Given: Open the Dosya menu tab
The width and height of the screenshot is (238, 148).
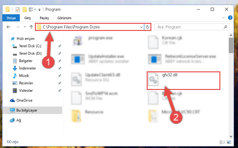Looking at the screenshot, I should [11, 18].
